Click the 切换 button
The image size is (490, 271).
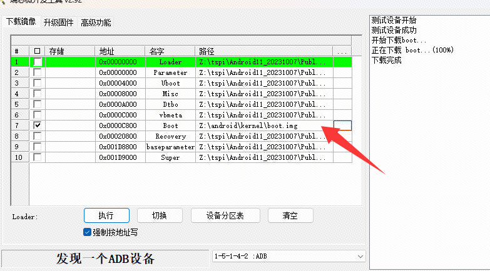point(160,215)
